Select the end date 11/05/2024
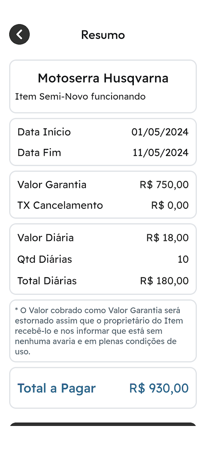 pyautogui.click(x=161, y=153)
